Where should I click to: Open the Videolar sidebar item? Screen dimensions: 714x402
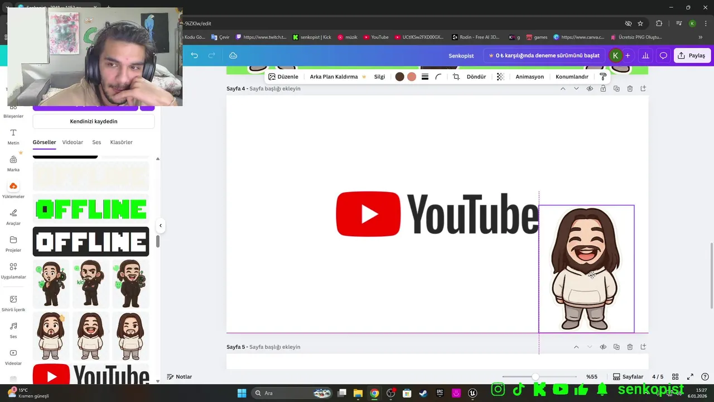pyautogui.click(x=13, y=357)
